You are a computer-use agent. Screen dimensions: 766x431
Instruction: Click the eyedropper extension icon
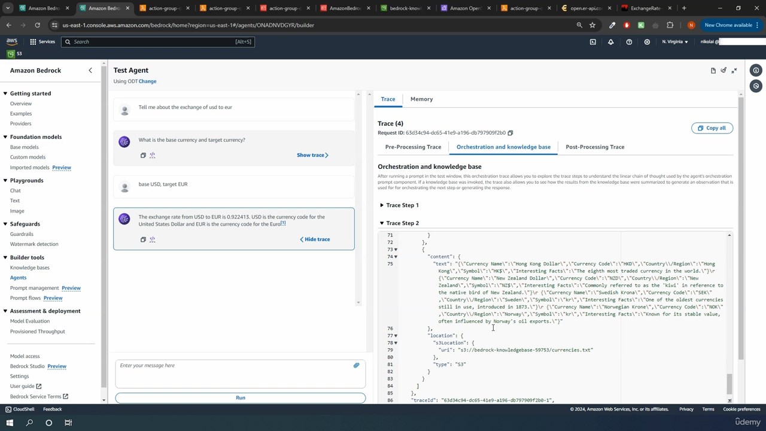point(612,25)
